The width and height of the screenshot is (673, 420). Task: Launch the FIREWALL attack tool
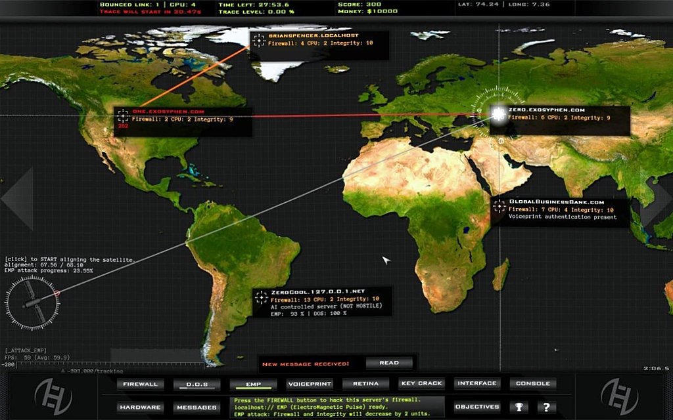click(141, 384)
